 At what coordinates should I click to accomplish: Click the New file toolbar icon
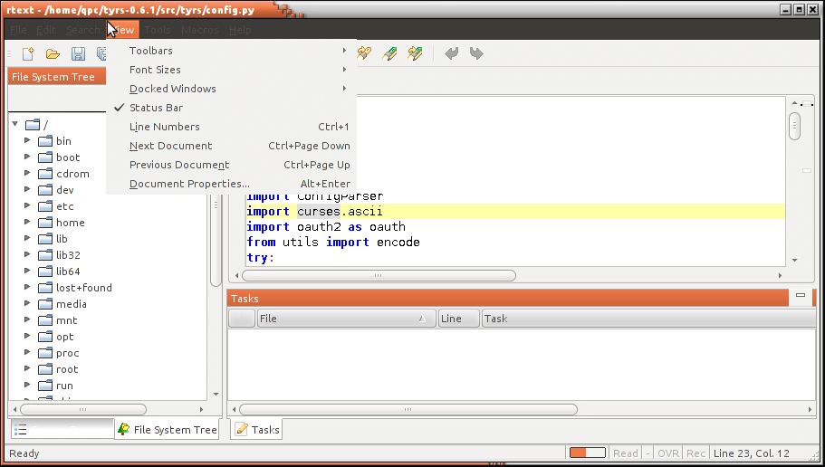(28, 53)
